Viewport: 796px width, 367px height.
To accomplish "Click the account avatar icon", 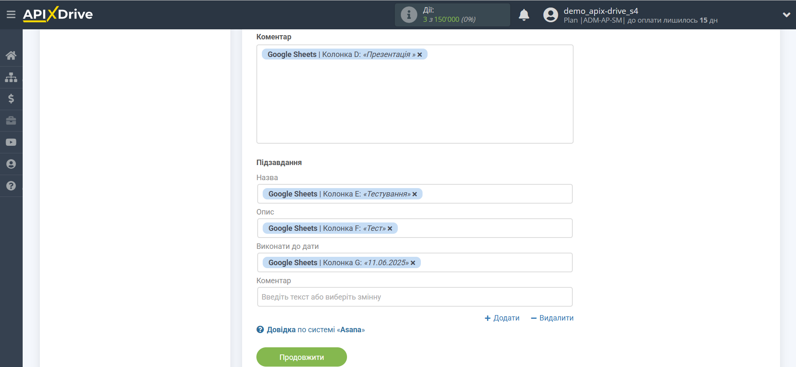I will click(x=551, y=15).
